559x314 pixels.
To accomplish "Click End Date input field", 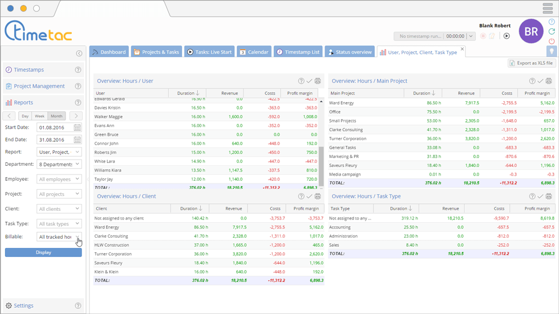I will pos(55,140).
